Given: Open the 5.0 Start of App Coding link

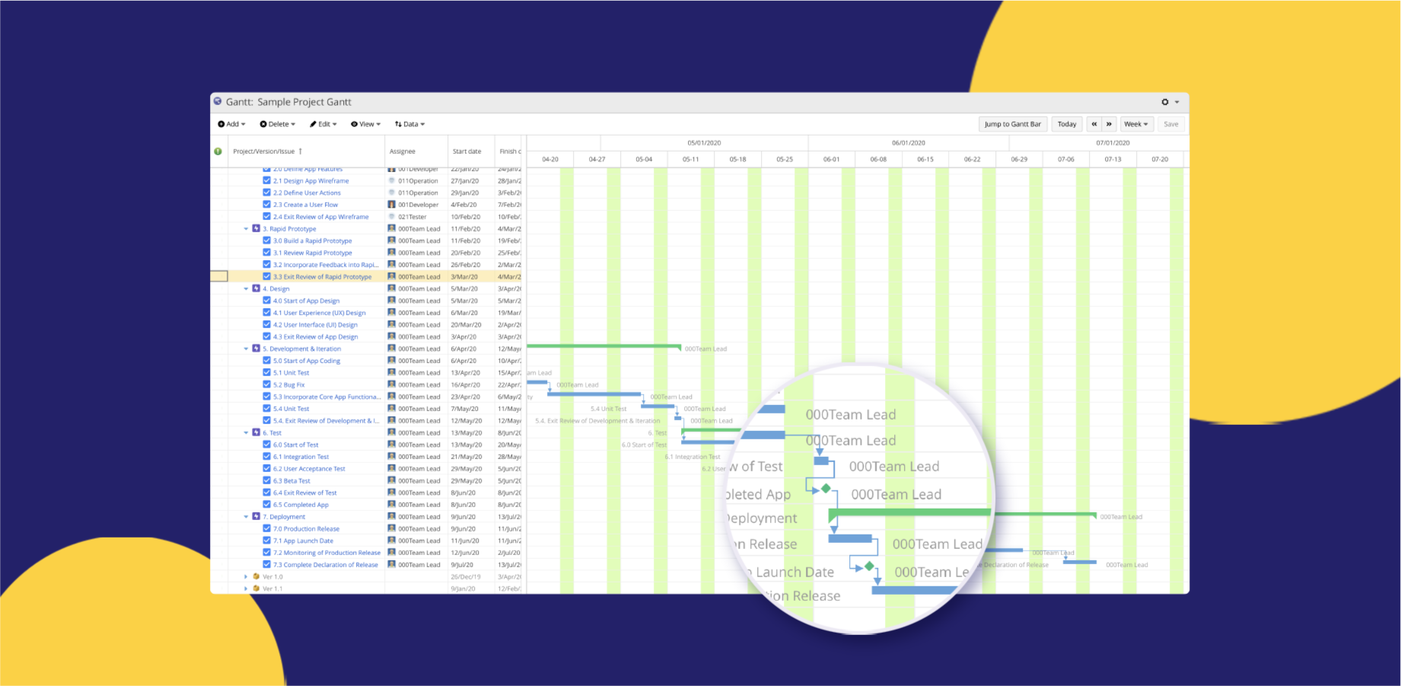Looking at the screenshot, I should point(307,361).
